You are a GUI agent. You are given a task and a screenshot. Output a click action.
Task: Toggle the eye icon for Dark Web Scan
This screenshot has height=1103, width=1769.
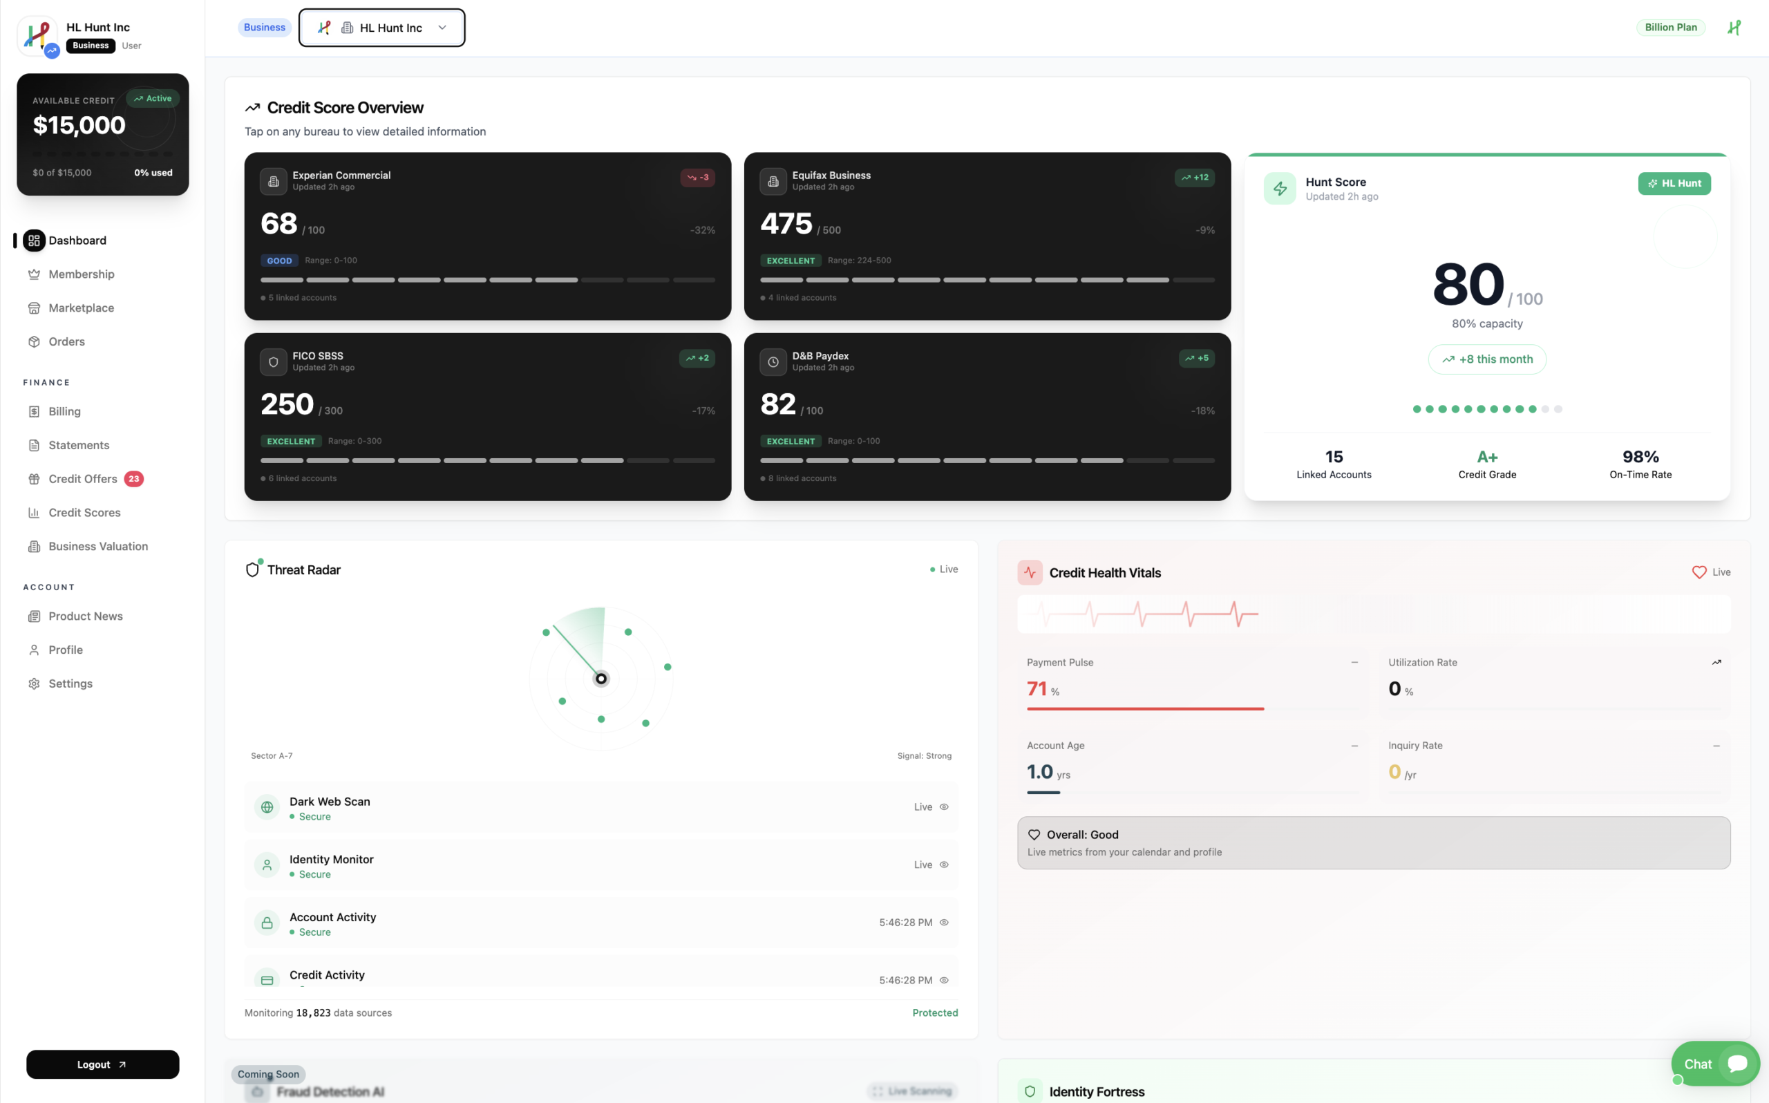[x=943, y=807]
